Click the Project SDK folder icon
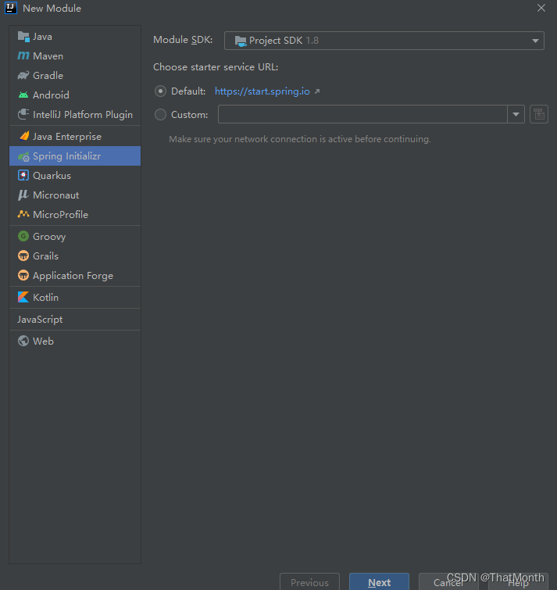557x590 pixels. (x=241, y=41)
